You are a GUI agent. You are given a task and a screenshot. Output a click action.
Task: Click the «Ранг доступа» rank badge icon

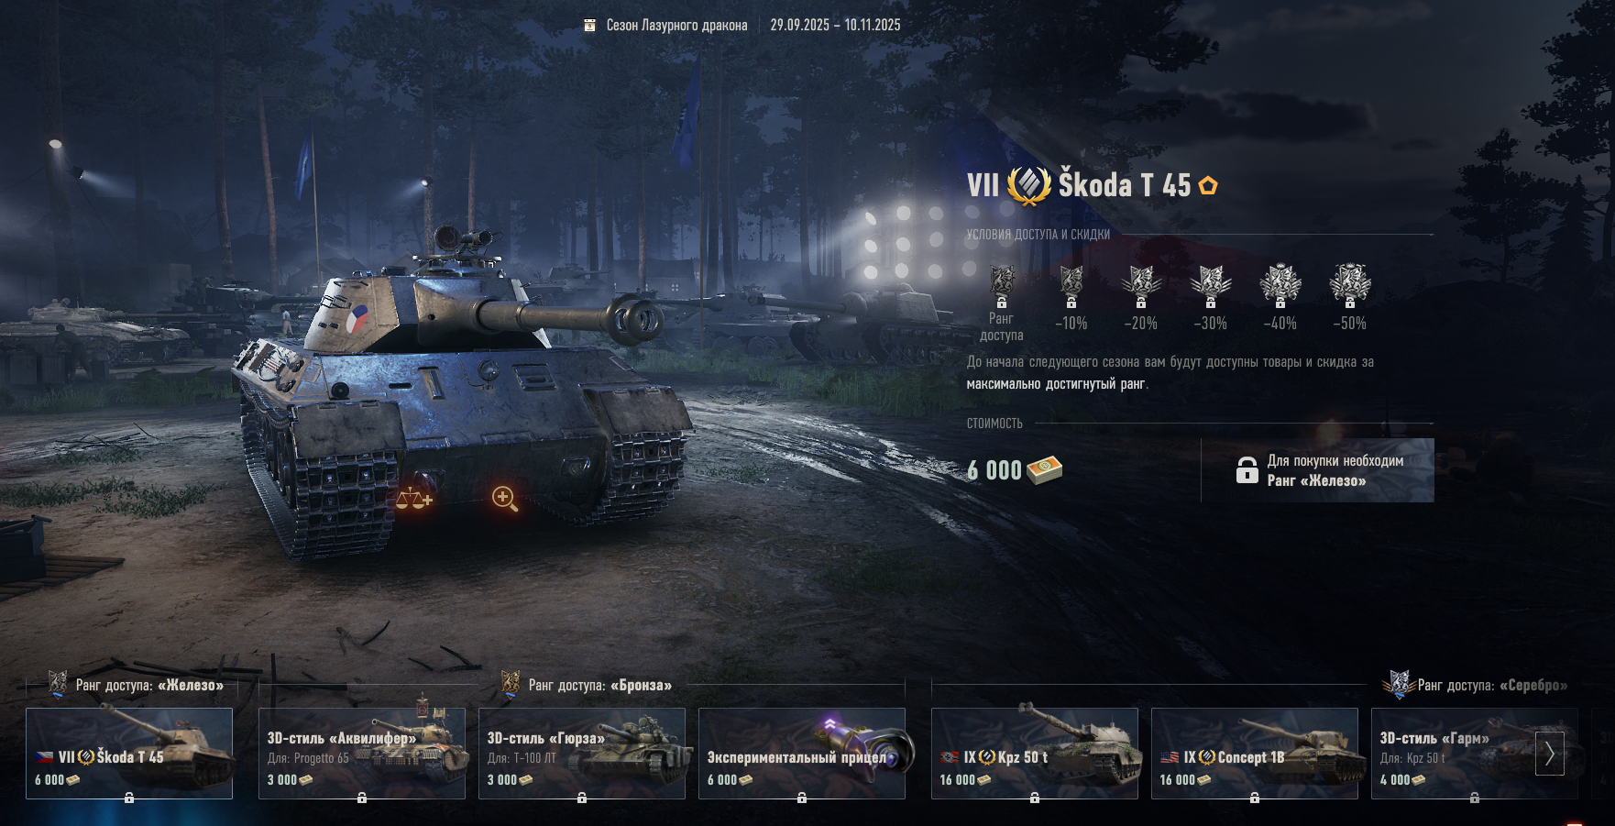click(1002, 285)
